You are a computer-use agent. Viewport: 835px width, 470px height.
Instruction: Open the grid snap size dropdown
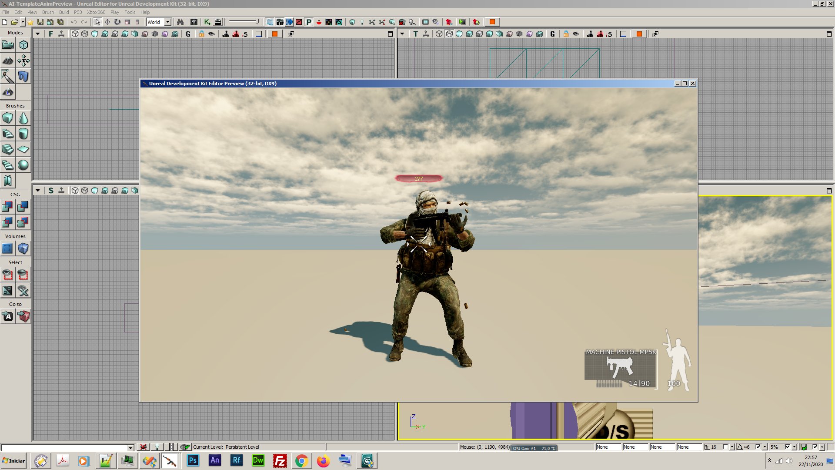(732, 447)
